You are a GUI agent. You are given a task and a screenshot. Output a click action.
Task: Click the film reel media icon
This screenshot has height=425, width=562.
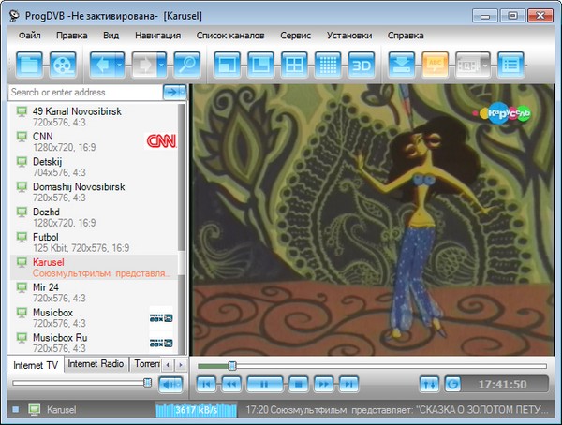(63, 65)
